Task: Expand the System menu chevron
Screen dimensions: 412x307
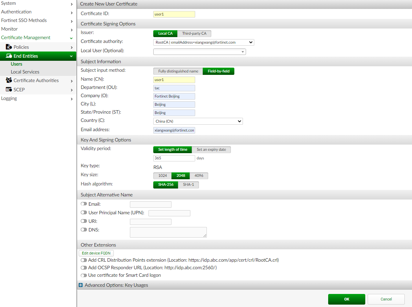Action: [x=71, y=4]
